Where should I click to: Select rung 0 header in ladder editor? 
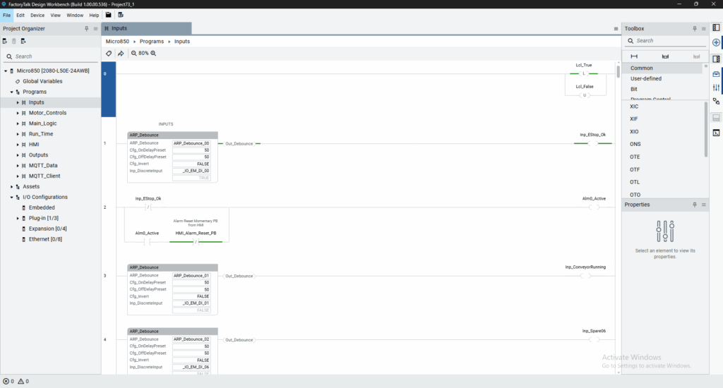[108, 90]
